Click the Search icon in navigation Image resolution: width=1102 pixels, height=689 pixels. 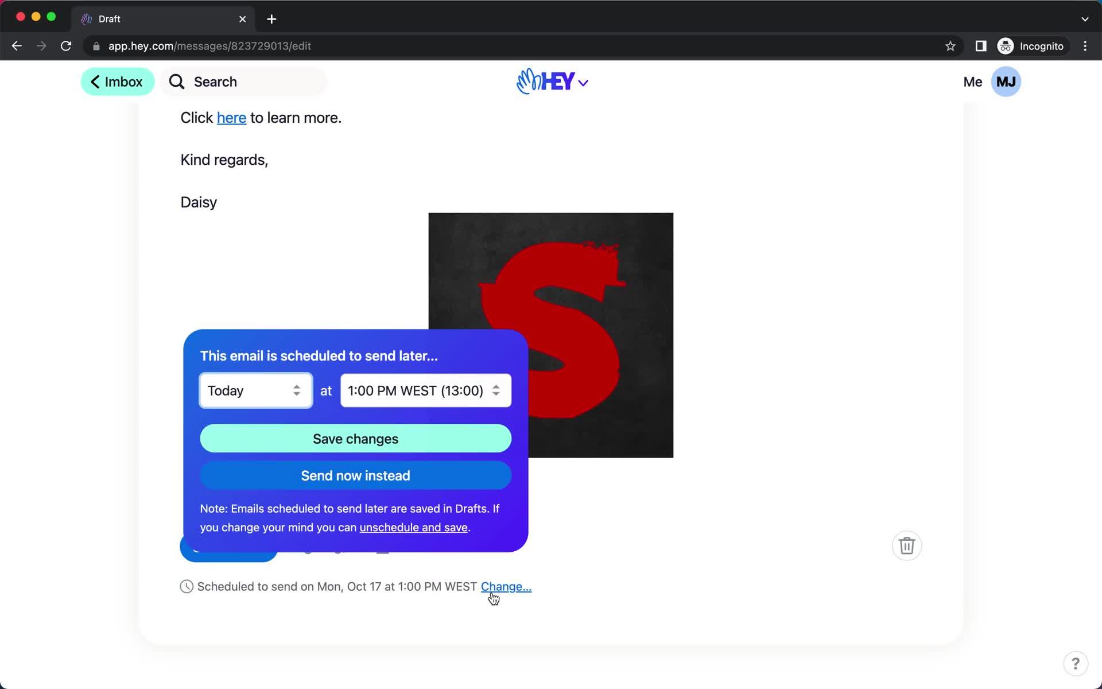pyautogui.click(x=177, y=82)
